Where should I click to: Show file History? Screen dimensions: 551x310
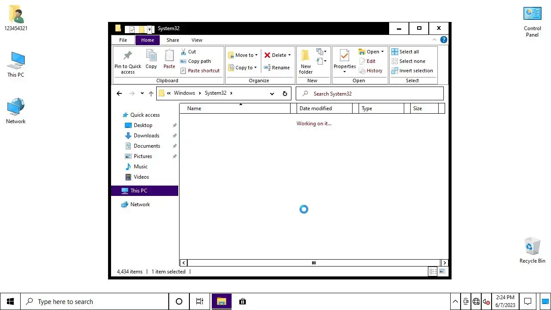click(371, 71)
